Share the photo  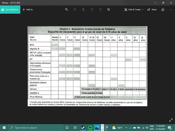point(152,10)
